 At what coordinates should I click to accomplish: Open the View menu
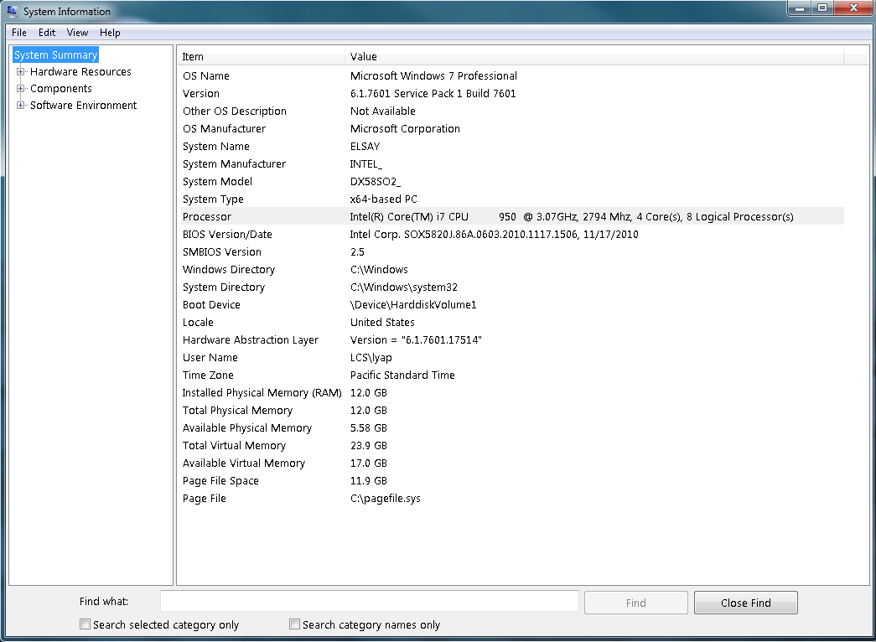(78, 33)
